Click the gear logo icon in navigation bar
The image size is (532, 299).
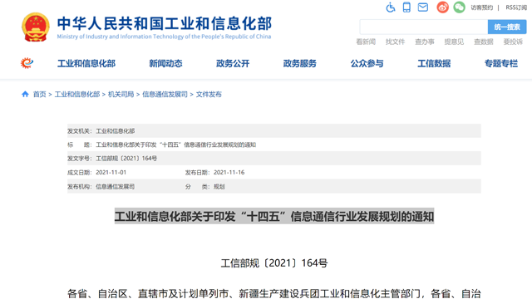click(27, 63)
